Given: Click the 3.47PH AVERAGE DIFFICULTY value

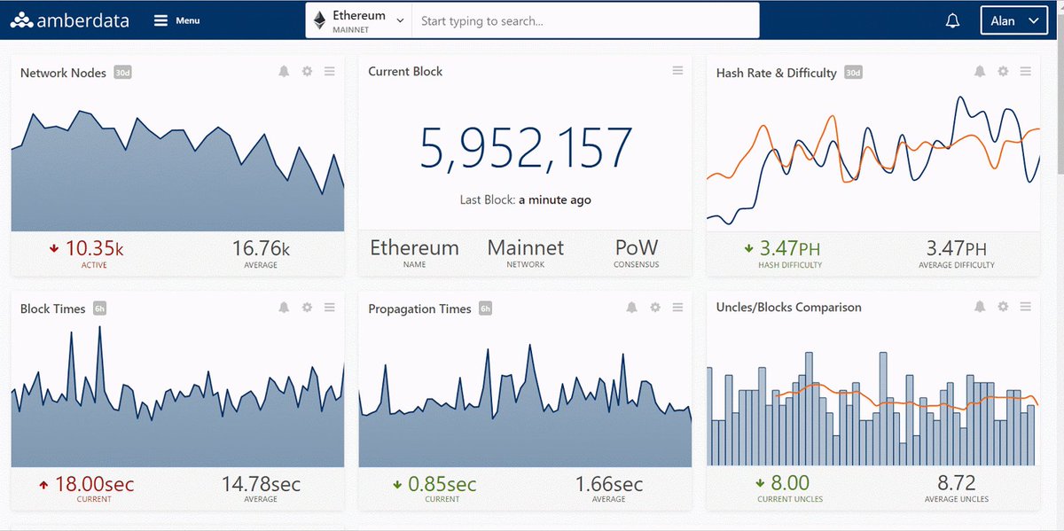Looking at the screenshot, I should (957, 248).
